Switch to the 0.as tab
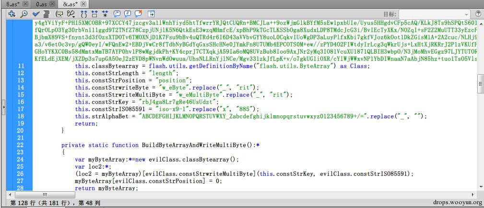484x208 pixels. [x=41, y=4]
